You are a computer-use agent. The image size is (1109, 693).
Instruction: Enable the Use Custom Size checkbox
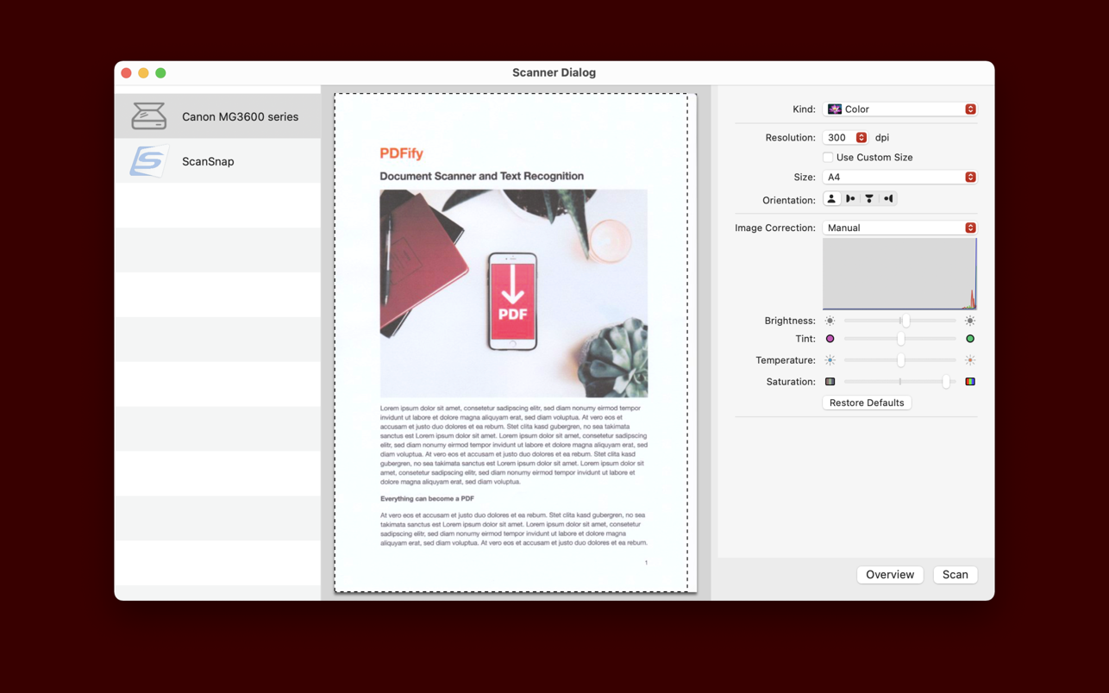pos(828,158)
